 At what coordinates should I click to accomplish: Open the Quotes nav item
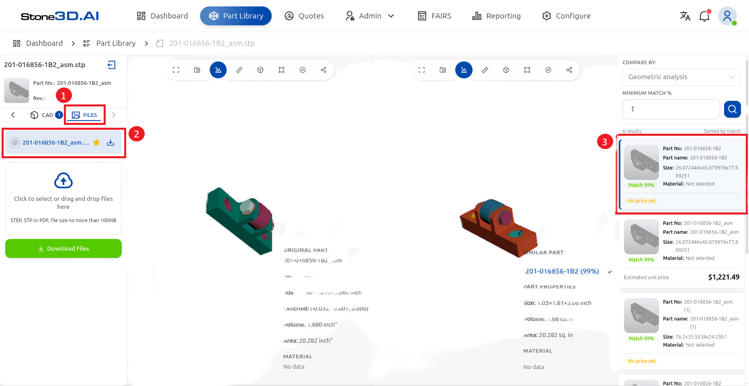pos(304,16)
